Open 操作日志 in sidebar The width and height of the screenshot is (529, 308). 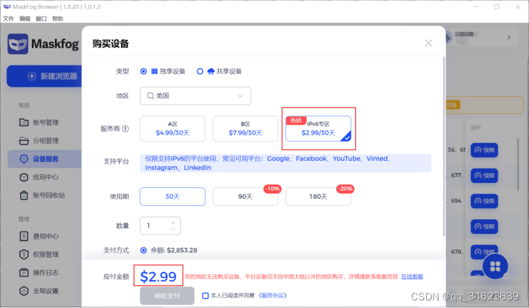[45, 273]
